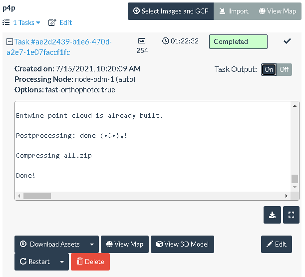Click the image count icon above 254

coord(142,41)
